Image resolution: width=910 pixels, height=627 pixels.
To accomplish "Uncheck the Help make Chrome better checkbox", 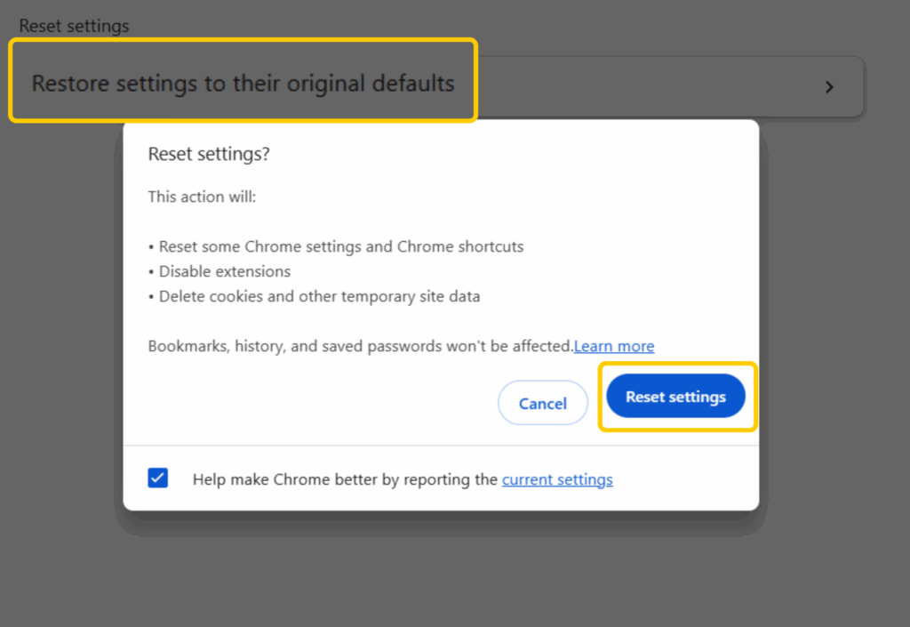I will 158,478.
